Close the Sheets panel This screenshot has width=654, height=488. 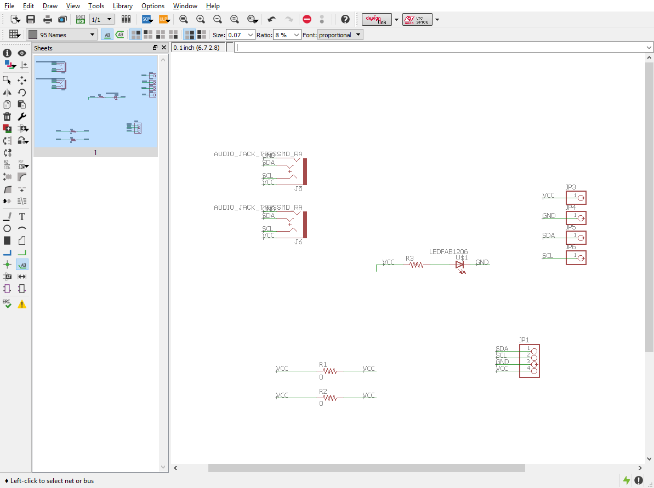click(x=164, y=48)
